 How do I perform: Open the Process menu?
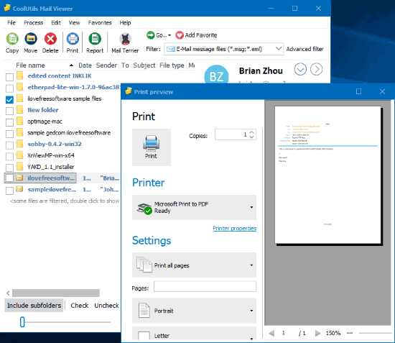[34, 23]
